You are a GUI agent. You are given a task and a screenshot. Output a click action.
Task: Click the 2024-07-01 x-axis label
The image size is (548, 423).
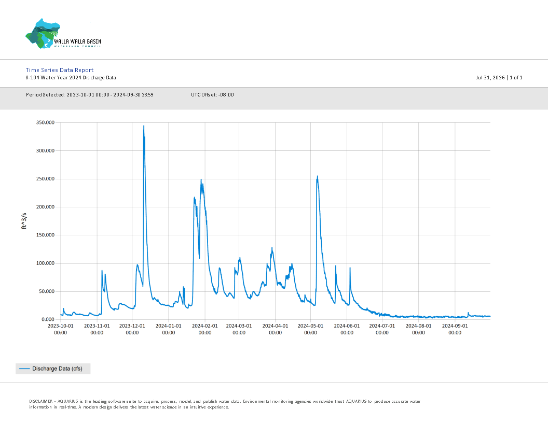pyautogui.click(x=382, y=329)
